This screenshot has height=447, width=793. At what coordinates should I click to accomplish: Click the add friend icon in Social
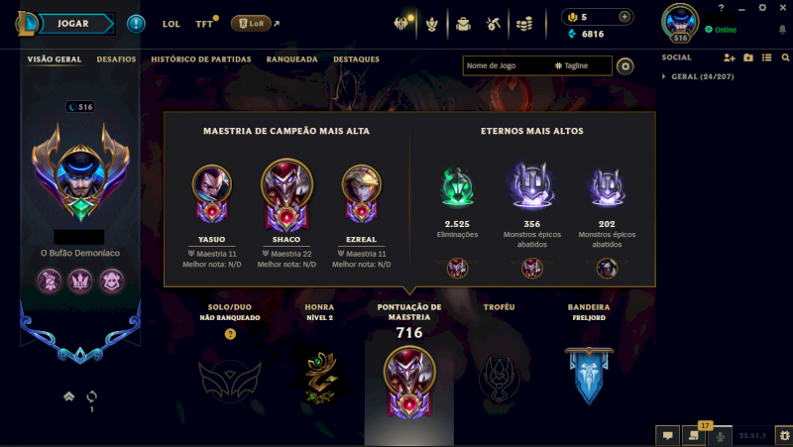click(729, 57)
